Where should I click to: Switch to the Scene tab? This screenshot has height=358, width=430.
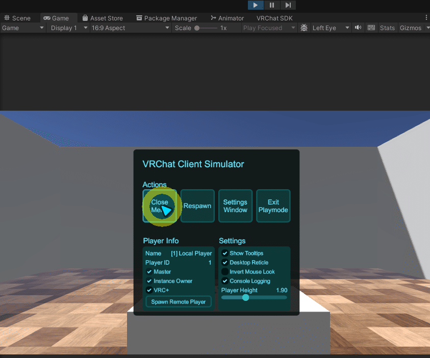[x=17, y=18]
